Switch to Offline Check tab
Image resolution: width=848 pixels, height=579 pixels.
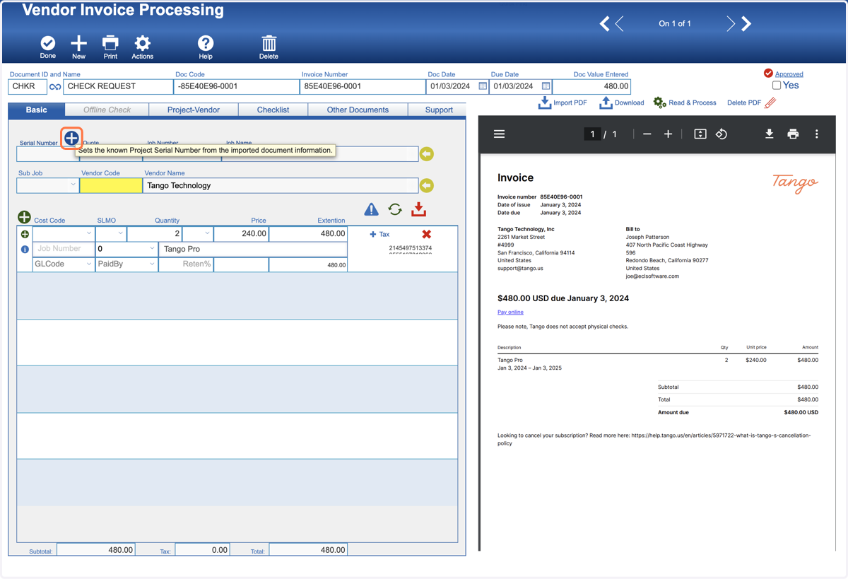tap(107, 110)
